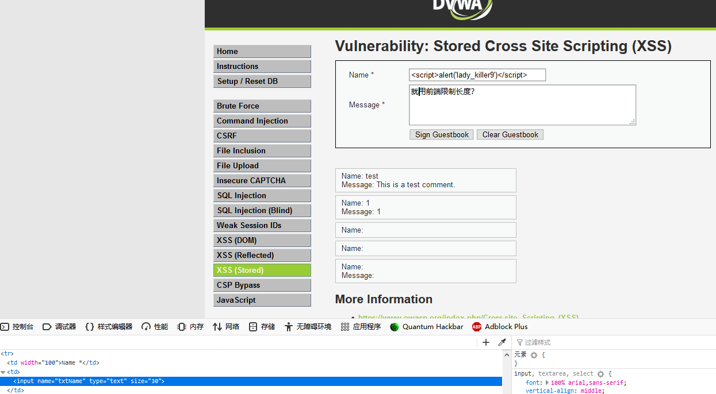Expand the font property triangle

[x=547, y=383]
